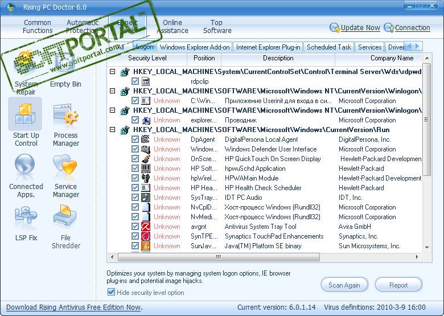The height and width of the screenshot is (316, 444).
Task: Click the Connection globe icon
Action: 389,28
